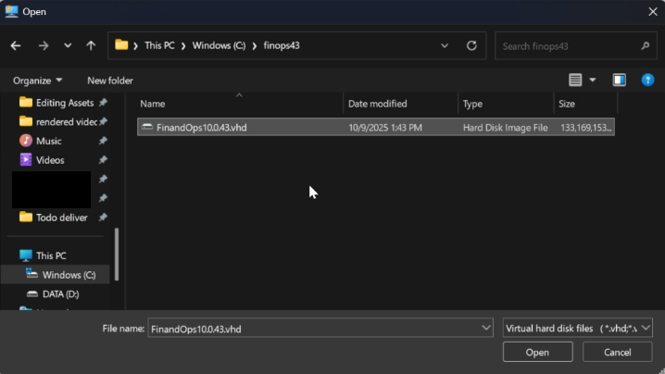The image size is (665, 374).
Task: Sort files by Date modified column
Action: 377,104
